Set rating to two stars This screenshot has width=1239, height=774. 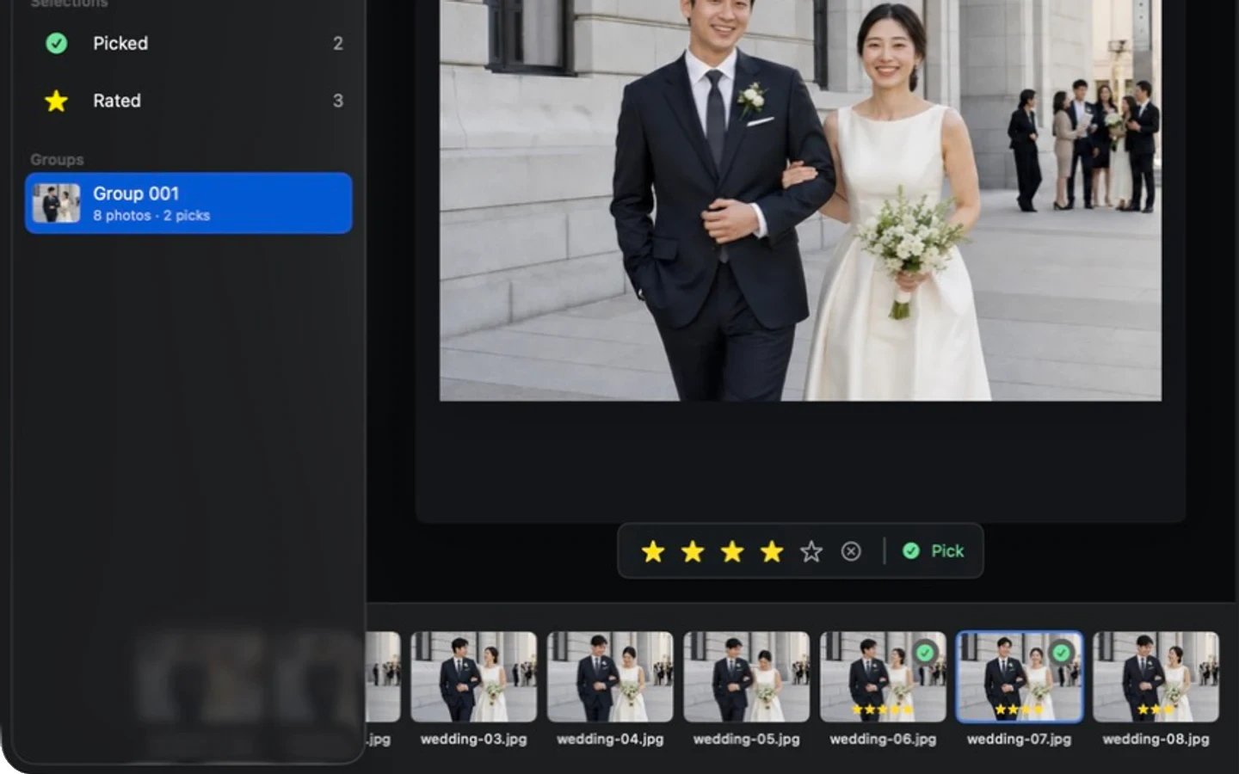click(693, 551)
